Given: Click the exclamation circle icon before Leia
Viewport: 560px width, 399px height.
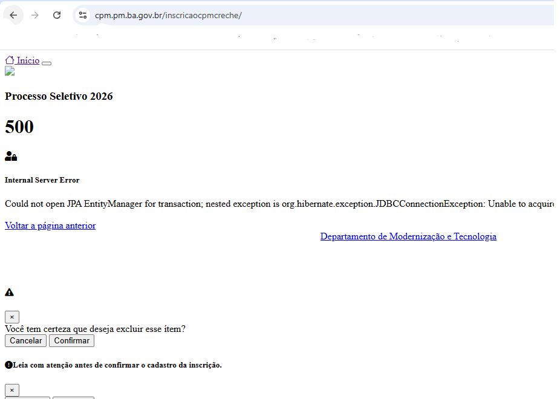Looking at the screenshot, I should pyautogui.click(x=8, y=365).
